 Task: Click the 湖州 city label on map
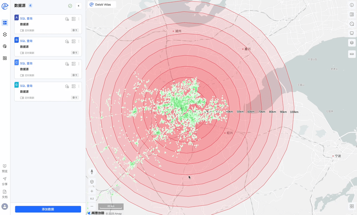coord(178,31)
